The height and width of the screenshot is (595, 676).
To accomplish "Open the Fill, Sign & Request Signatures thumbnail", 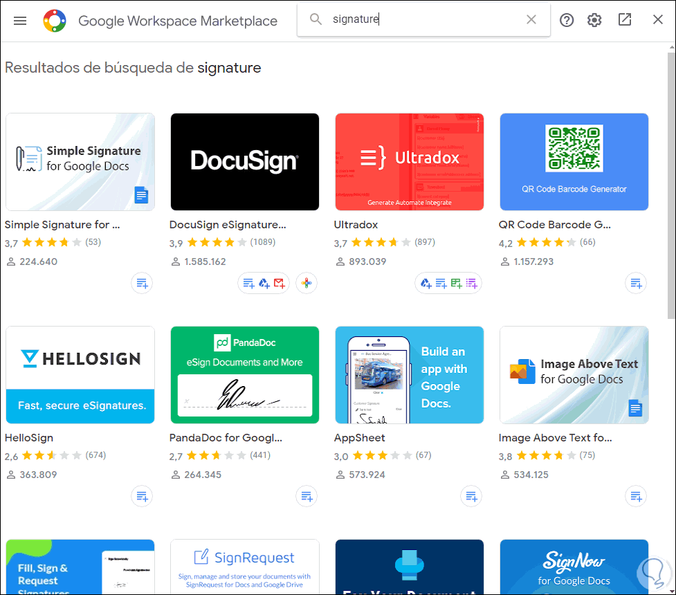I will point(80,567).
